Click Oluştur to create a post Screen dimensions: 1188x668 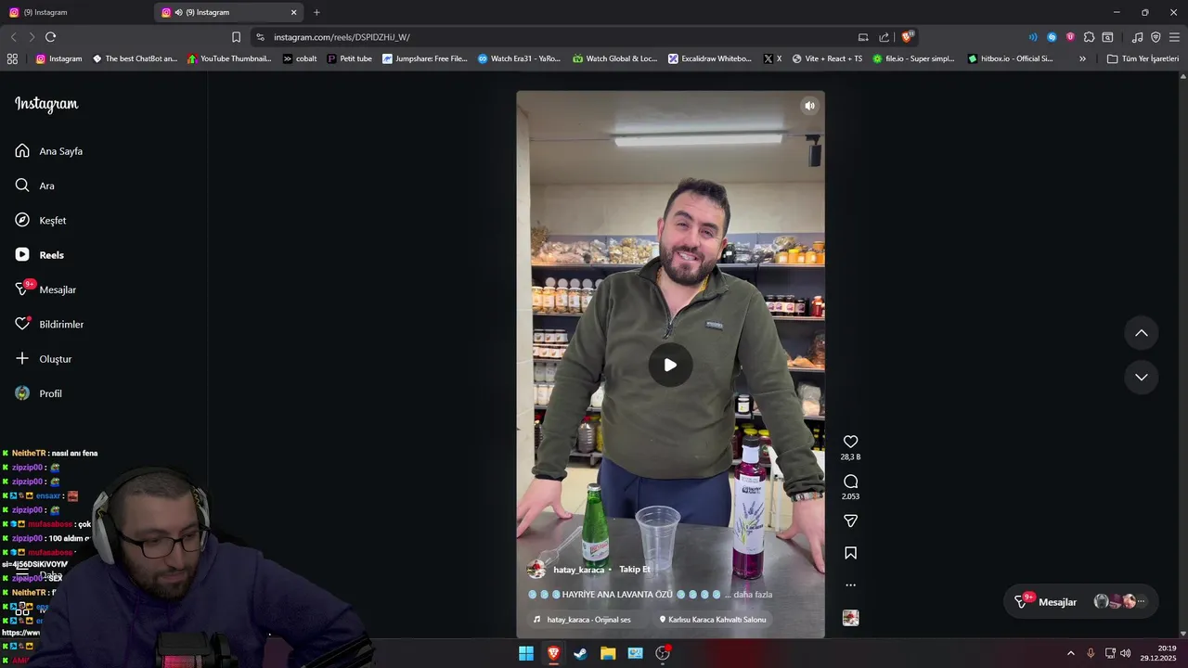click(44, 359)
